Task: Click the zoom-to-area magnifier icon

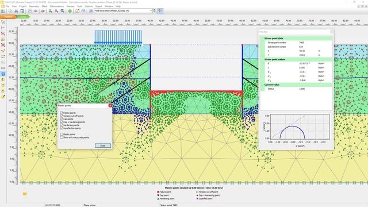Action: [x=63, y=11]
